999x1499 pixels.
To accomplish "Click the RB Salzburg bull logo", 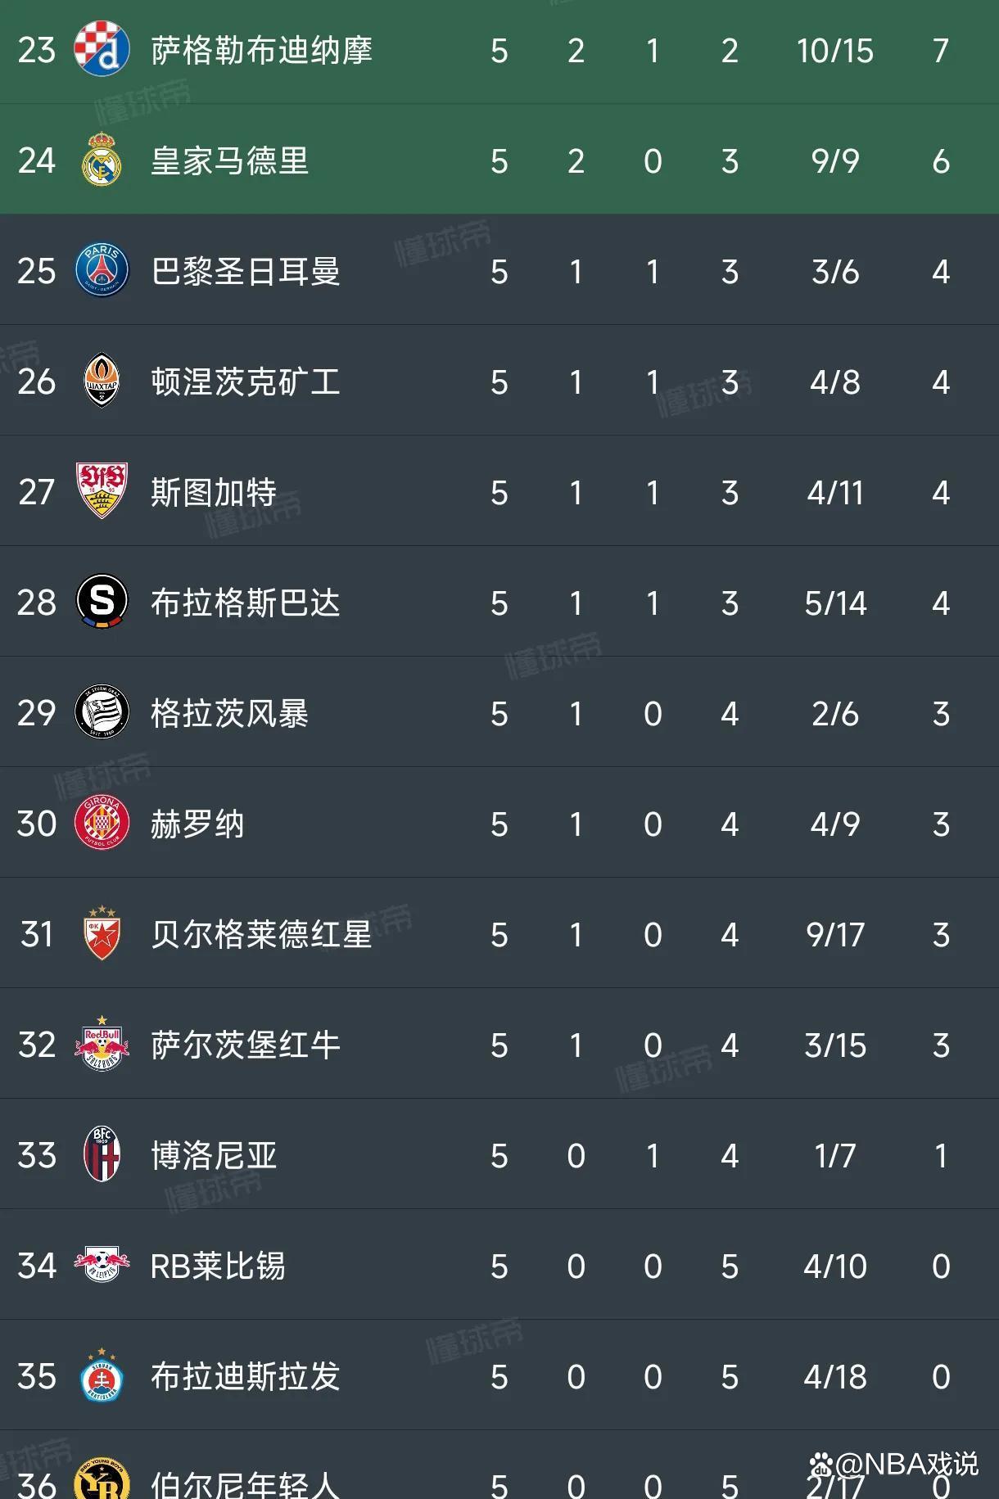I will point(102,1045).
